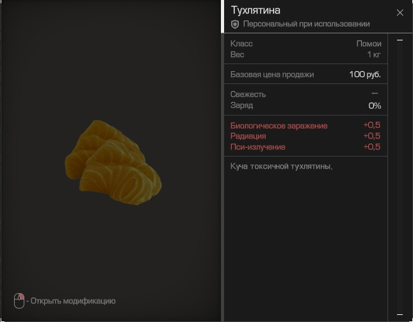
Task: Click the Вес weight row label
Action: tap(237, 55)
